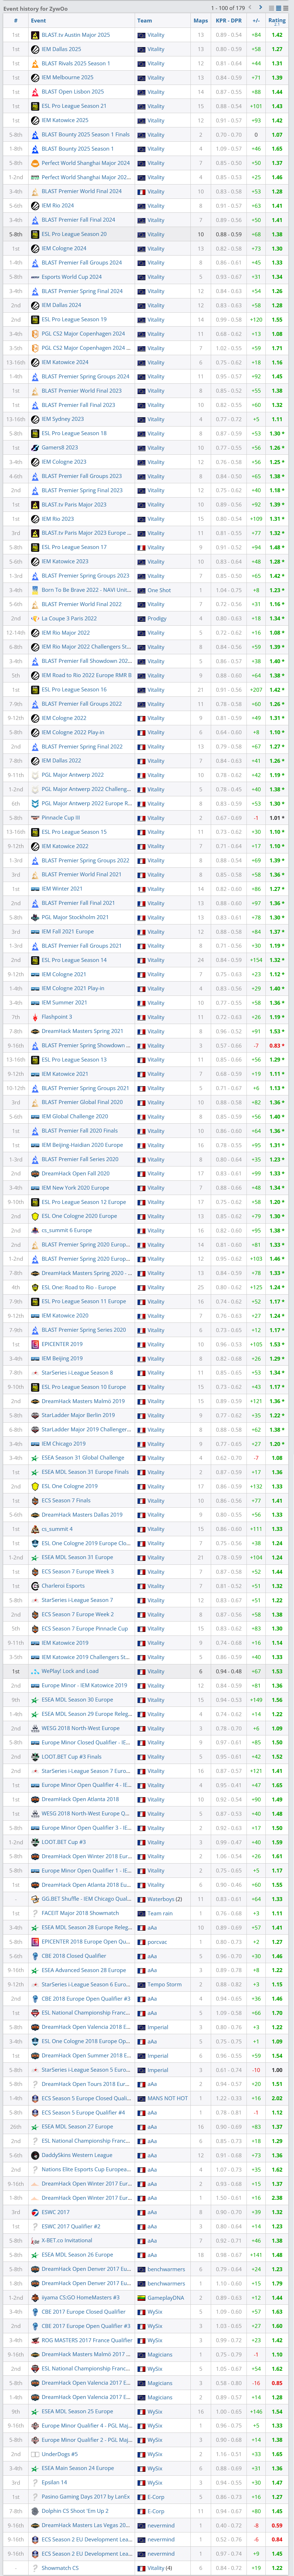Open the StarLadder Major Berlin 2019 link
The width and height of the screenshot is (294, 2576).
78,1415
